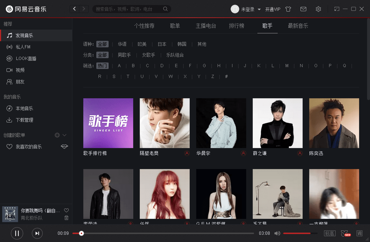Filter category by 乐队组合
This screenshot has height=242, width=370.
[175, 55]
